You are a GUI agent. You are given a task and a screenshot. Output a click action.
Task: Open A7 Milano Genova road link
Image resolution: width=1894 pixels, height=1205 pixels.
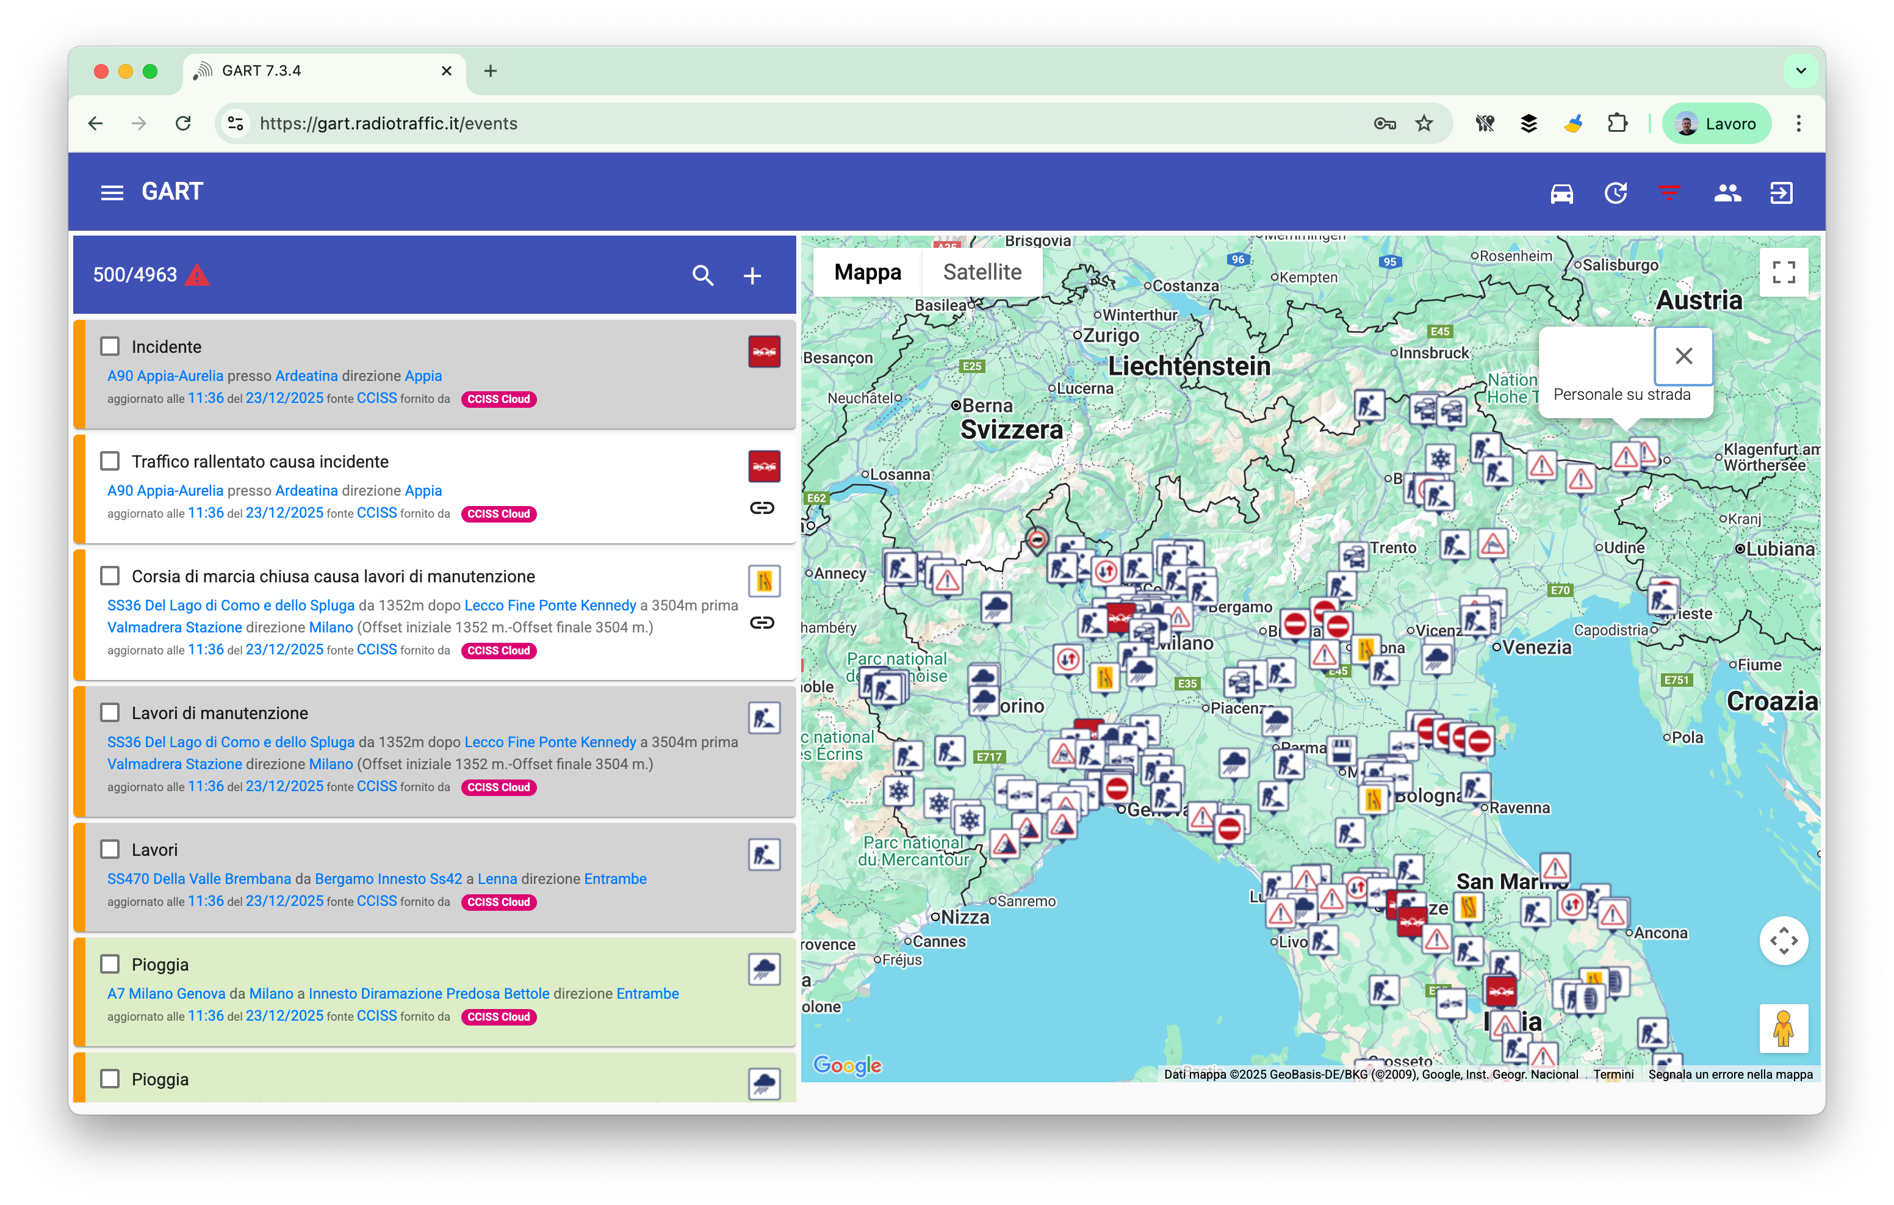[166, 993]
